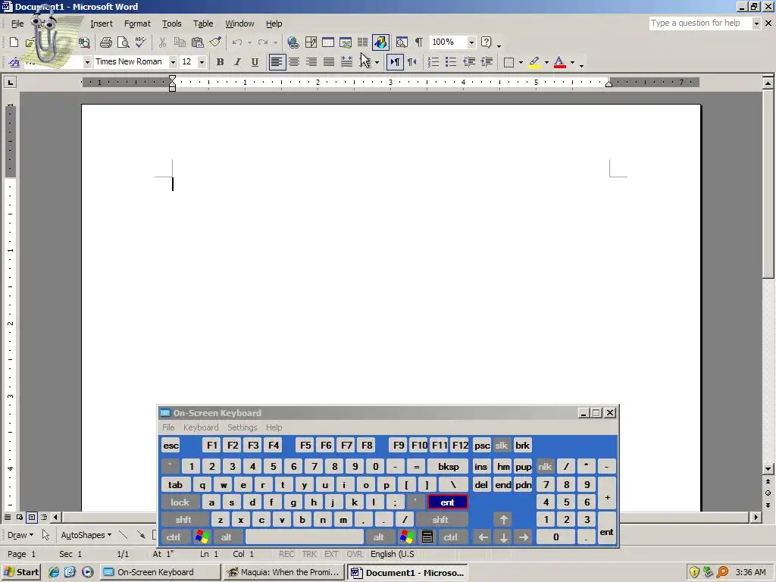Image resolution: width=776 pixels, height=582 pixels.
Task: Open the Zoom 100% dropdown
Action: pyautogui.click(x=471, y=42)
